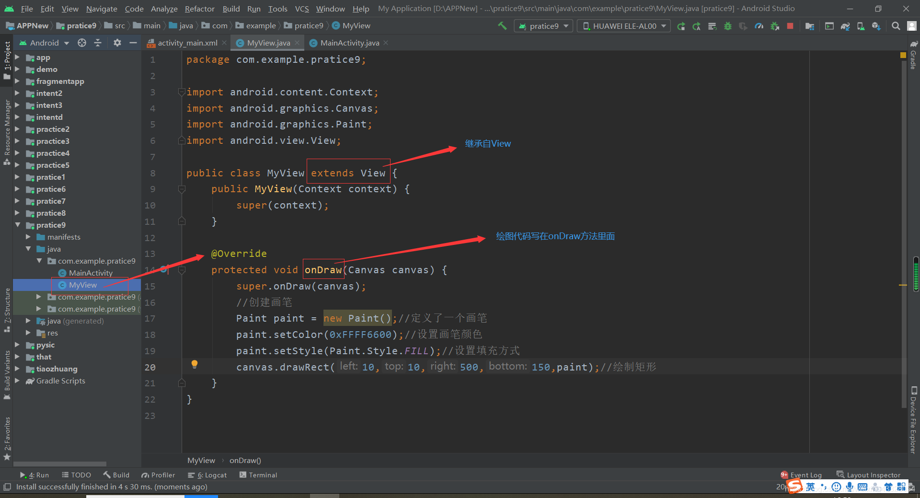Image resolution: width=920 pixels, height=498 pixels.
Task: Toggle the TODO tool window
Action: point(76,475)
